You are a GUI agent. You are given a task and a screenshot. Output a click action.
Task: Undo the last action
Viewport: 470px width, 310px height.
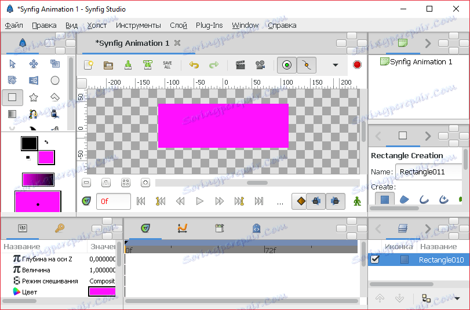[x=194, y=65]
